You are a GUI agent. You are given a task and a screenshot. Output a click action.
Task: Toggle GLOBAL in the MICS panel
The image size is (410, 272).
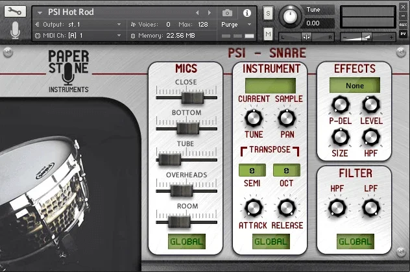pyautogui.click(x=186, y=241)
